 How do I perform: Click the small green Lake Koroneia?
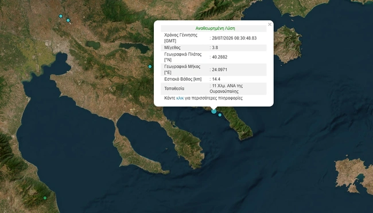pyautogui.click(x=93, y=45)
